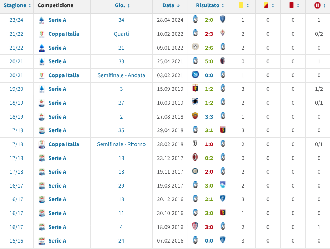Click Roma crest in the 27.08.2018 row

tap(195, 116)
